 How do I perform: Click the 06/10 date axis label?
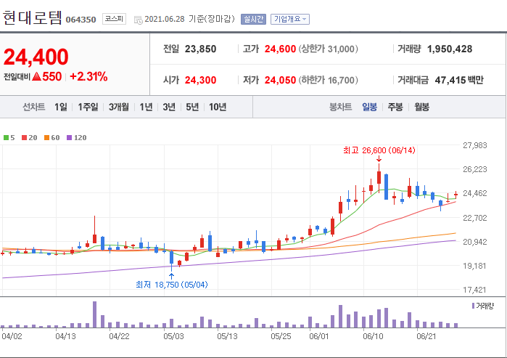[x=373, y=336]
